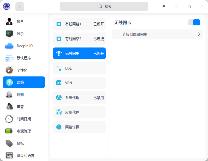Click the 键盘和语言 keyboard icon
This screenshot has width=208, height=161.
[9, 155]
